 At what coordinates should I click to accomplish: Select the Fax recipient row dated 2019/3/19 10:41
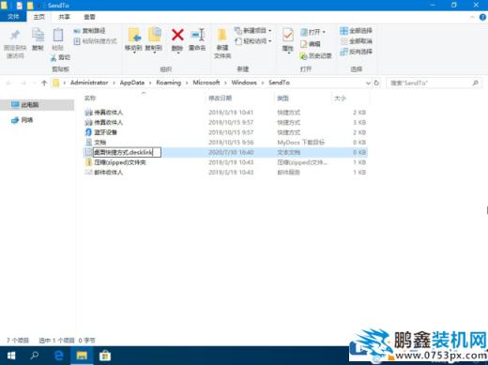click(225, 113)
